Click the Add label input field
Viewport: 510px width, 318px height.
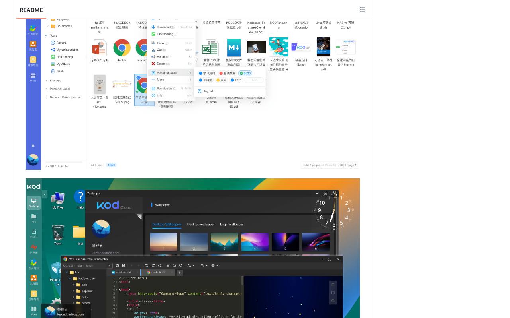coord(254,80)
